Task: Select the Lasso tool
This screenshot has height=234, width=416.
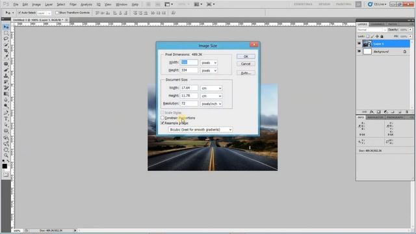Action: pos(6,39)
